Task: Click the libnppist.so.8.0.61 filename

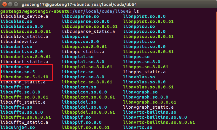Action: coord(148,21)
